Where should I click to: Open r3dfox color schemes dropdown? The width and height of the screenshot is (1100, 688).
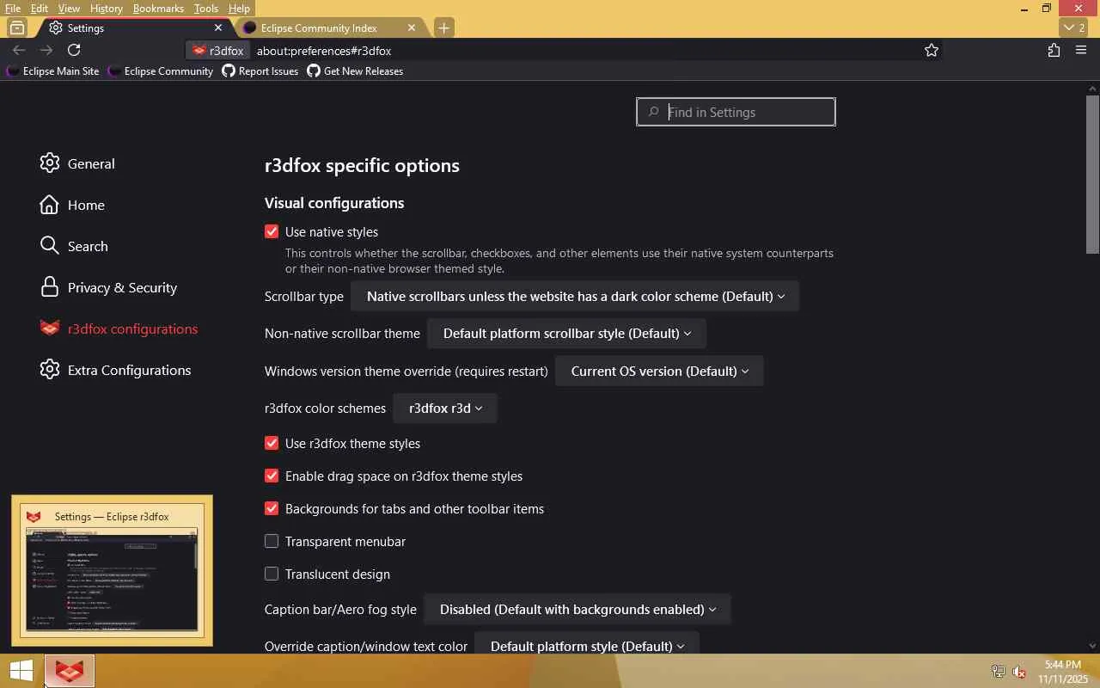click(445, 408)
